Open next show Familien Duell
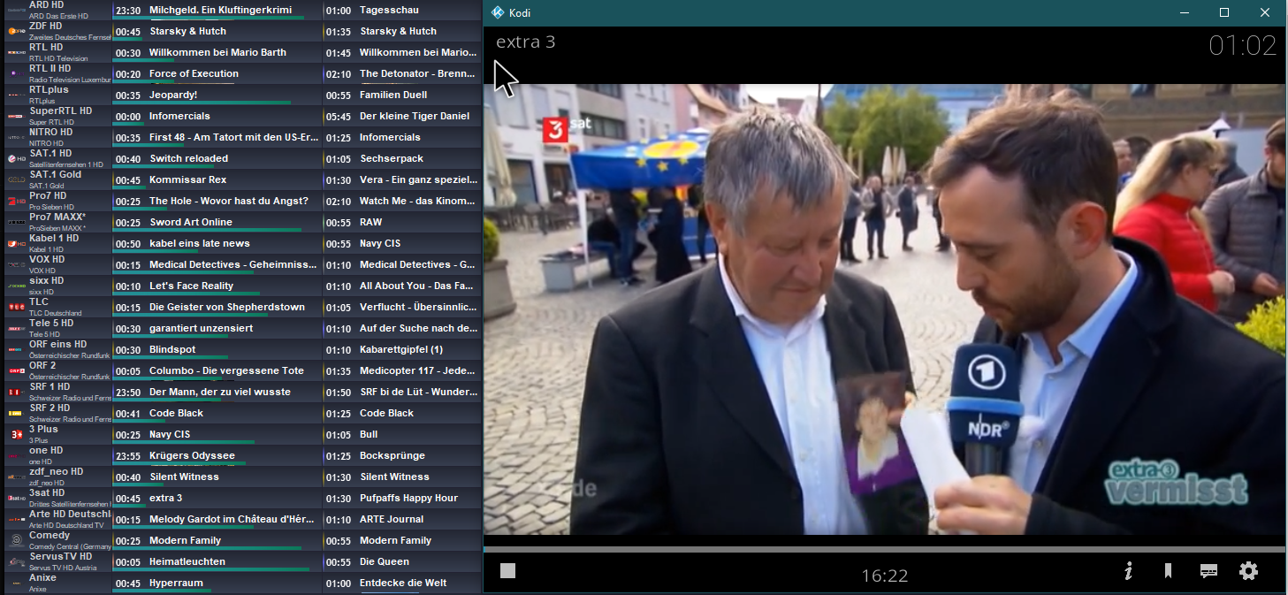This screenshot has width=1288, height=595. (x=393, y=95)
